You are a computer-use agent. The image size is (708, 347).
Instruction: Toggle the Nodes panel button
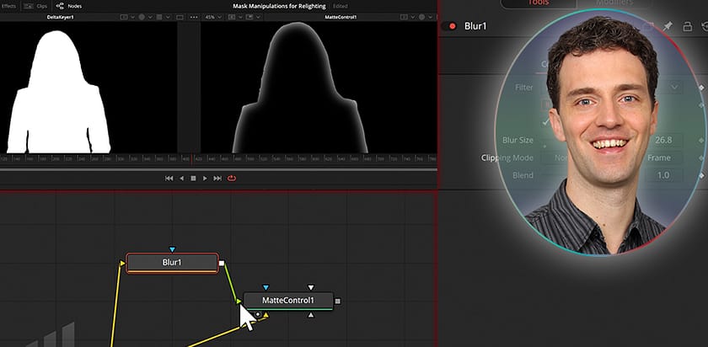tap(68, 7)
